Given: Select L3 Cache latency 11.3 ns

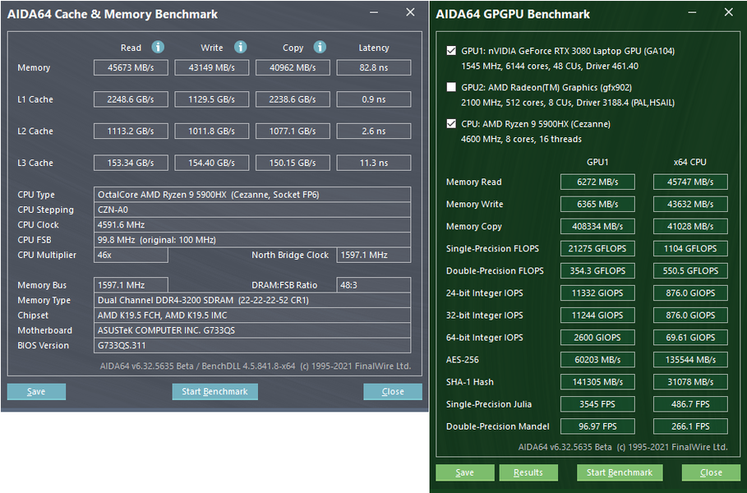Looking at the screenshot, I should click(373, 163).
